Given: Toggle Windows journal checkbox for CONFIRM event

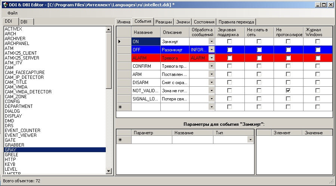Looking at the screenshot, I should pos(318,66).
